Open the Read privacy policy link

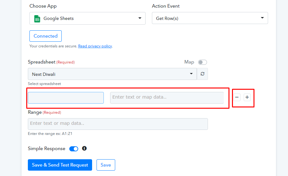(95, 46)
